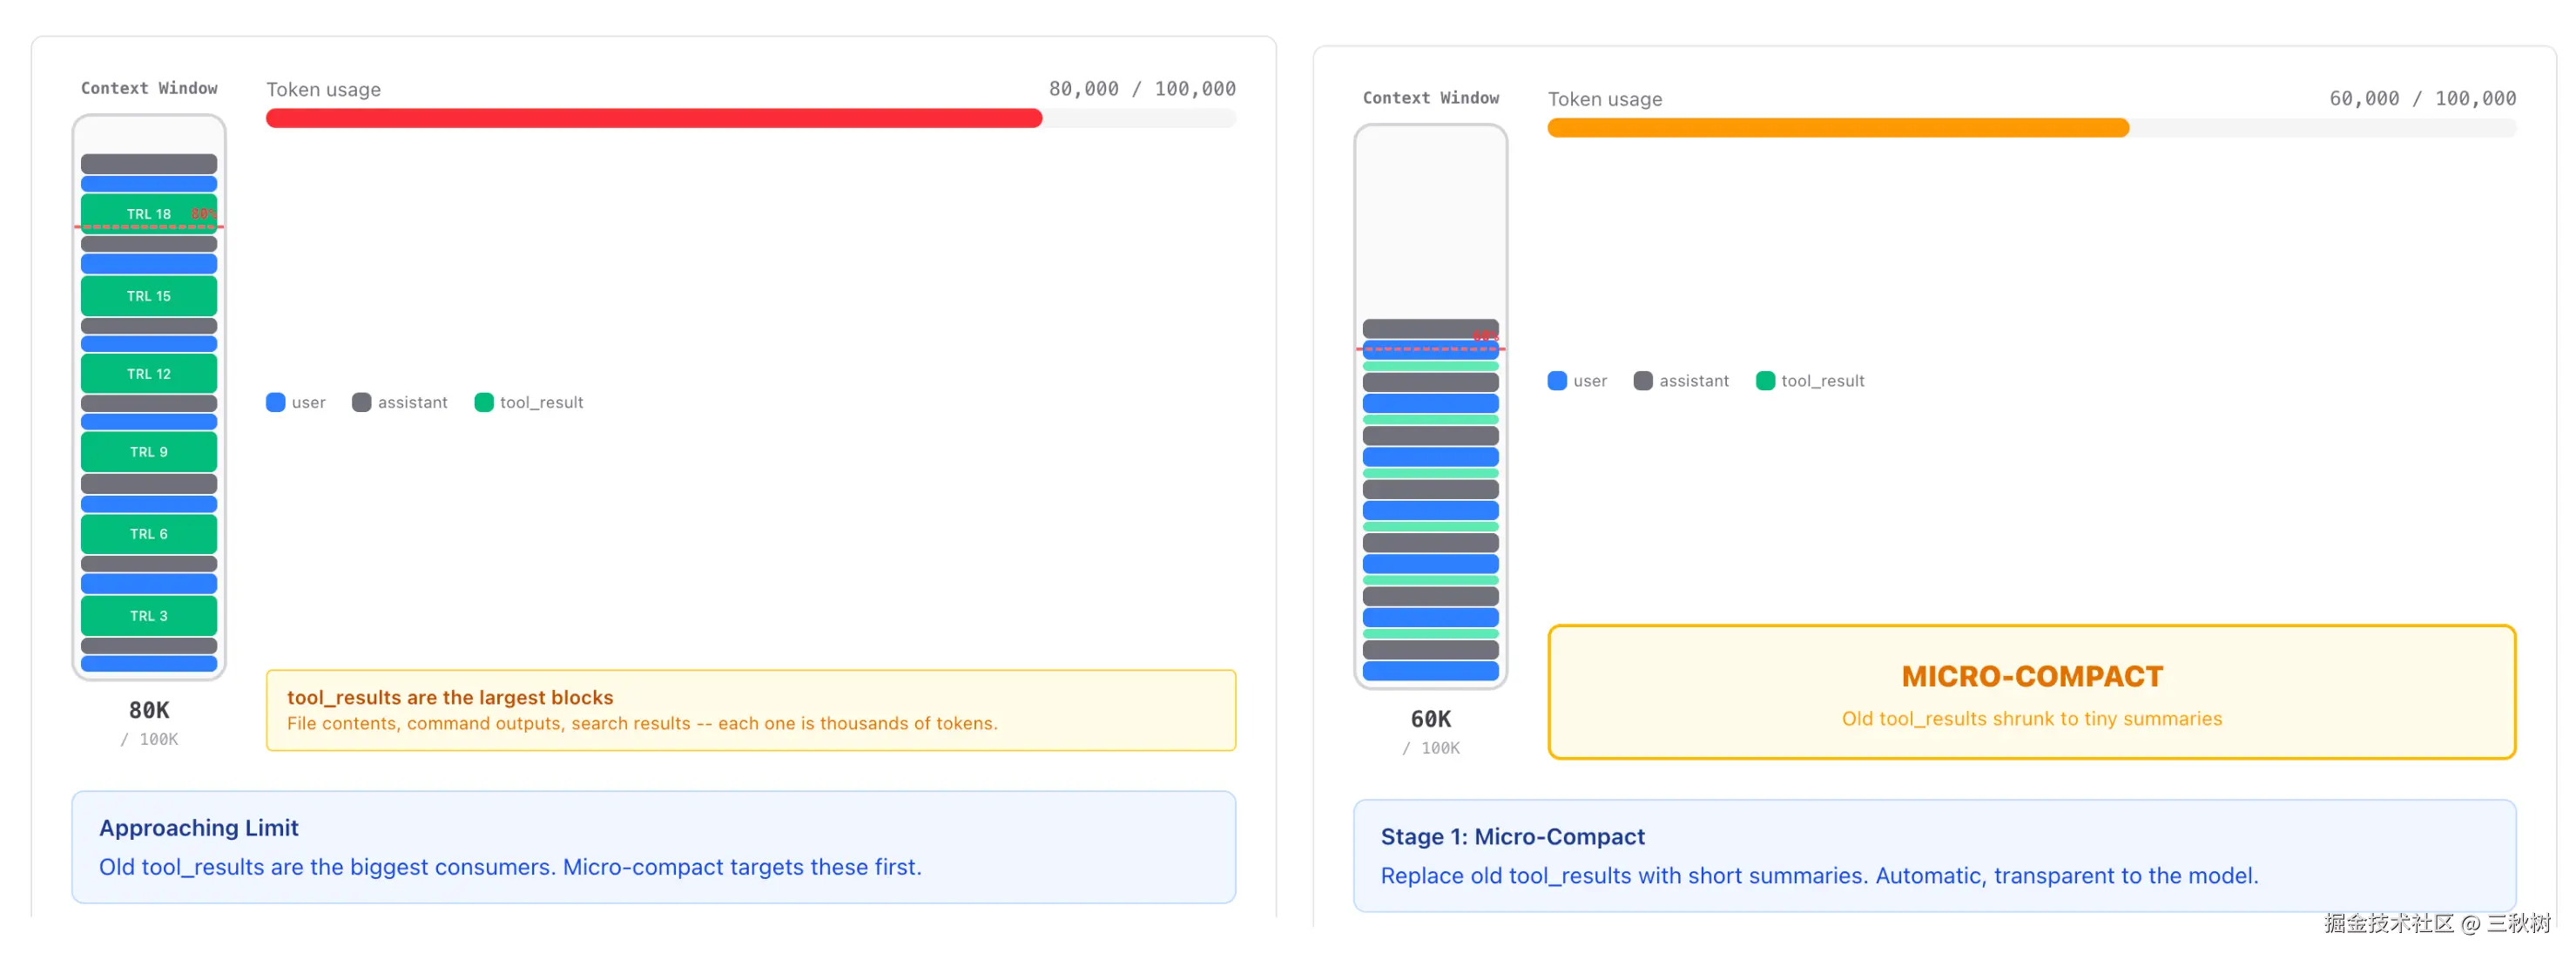Click the Approaching Limit info panel

(653, 847)
